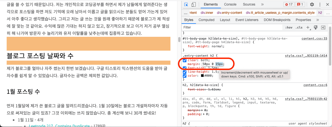Select the Layout subtab

click(225, 20)
